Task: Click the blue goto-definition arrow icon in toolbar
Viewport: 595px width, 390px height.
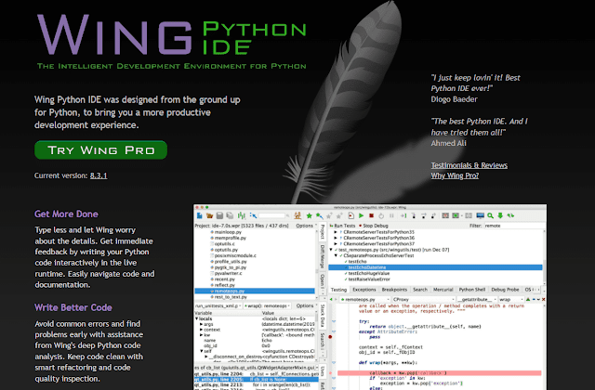Action: [x=253, y=215]
